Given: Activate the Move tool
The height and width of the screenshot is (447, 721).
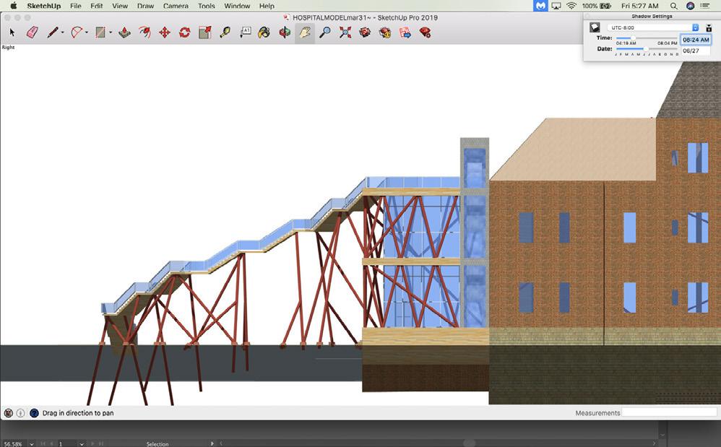Looking at the screenshot, I should (165, 32).
